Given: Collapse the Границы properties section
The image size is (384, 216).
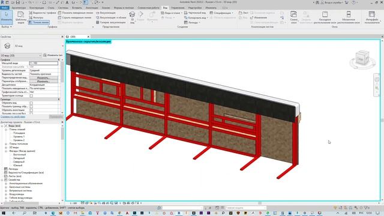Looking at the screenshot, I should pyautogui.click(x=59, y=100).
